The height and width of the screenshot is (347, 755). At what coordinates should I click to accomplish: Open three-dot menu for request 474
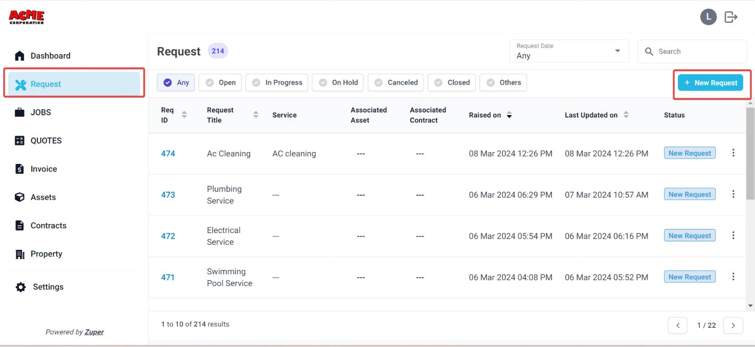(733, 153)
